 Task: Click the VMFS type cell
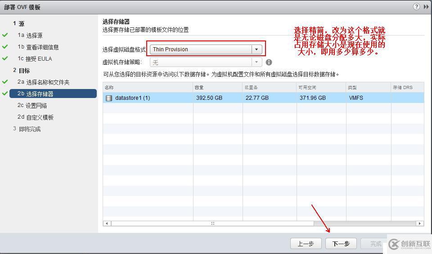click(x=356, y=98)
